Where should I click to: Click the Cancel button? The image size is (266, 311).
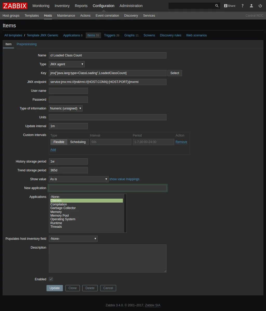[108, 288]
